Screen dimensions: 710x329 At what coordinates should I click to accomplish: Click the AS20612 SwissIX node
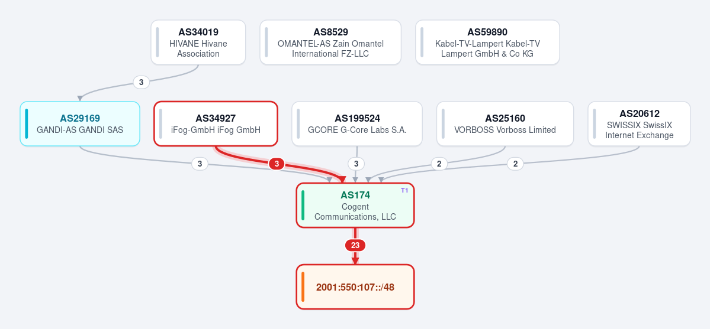coord(640,124)
